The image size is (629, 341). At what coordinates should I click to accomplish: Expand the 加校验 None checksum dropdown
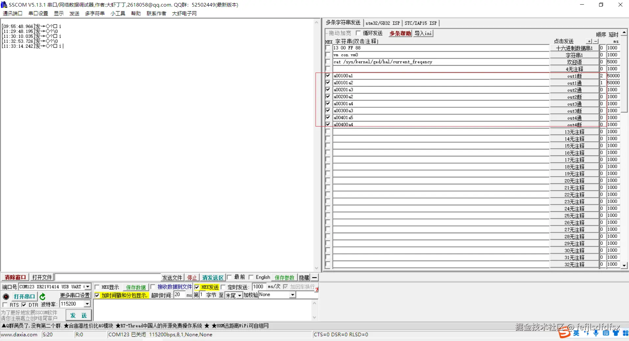click(292, 295)
